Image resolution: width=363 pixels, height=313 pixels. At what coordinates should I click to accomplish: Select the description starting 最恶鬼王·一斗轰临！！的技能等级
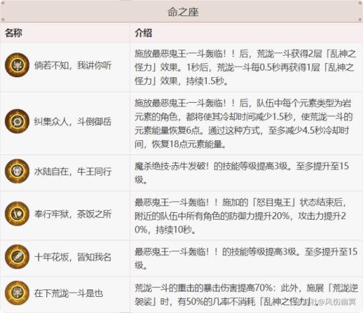pyautogui.click(x=246, y=259)
